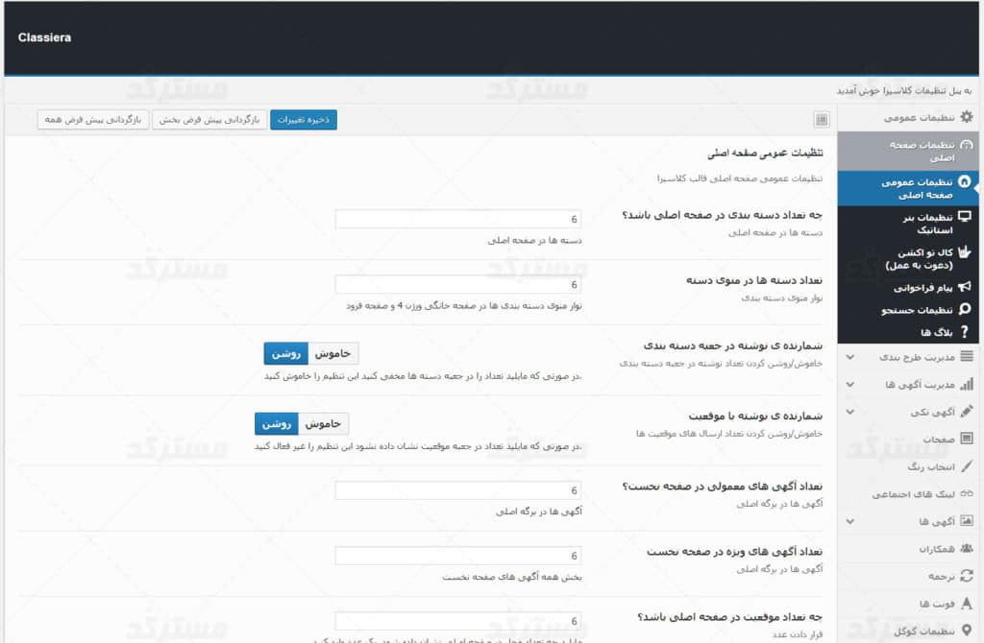This screenshot has width=984, height=643.
Task: Click the expand-all-sections icon left of the sidebar
Action: [822, 119]
